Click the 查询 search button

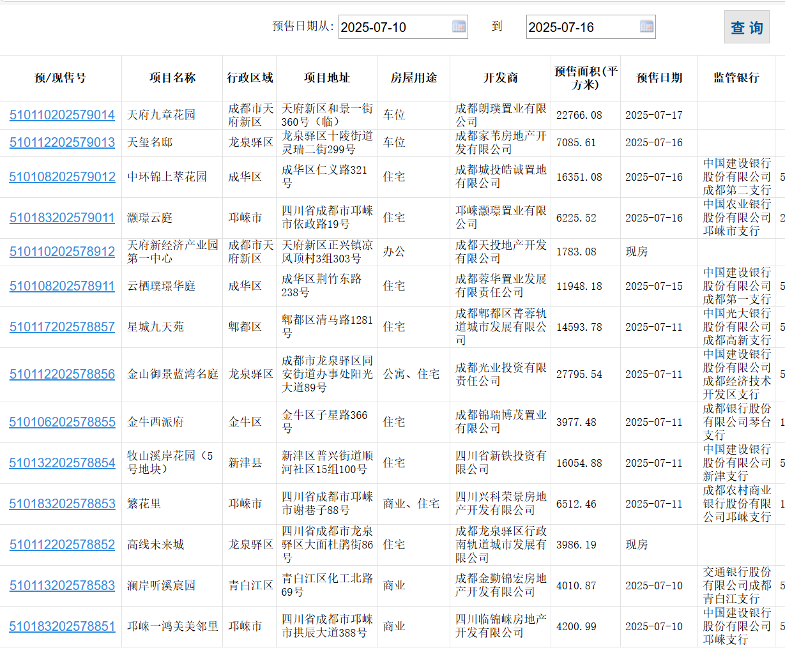coord(747,27)
